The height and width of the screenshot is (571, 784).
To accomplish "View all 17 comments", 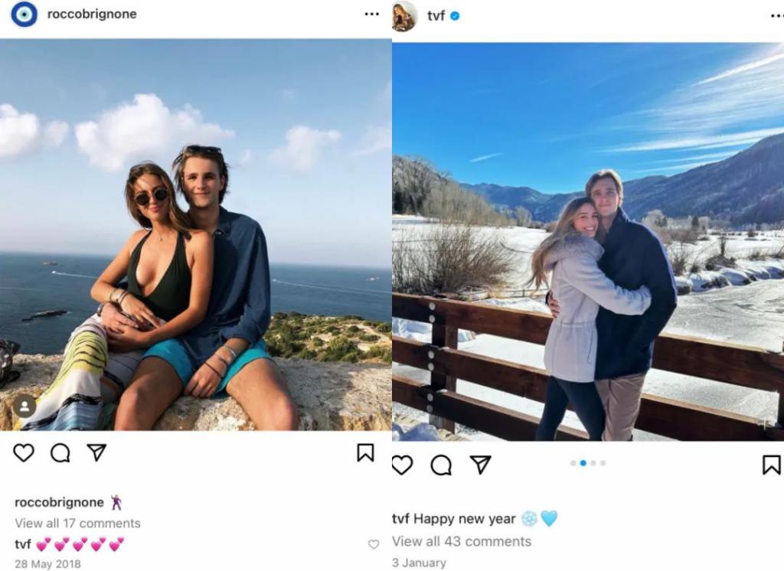I will click(77, 524).
